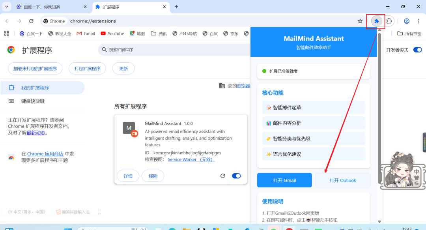Open the Gmail bookmark
Image resolution: width=426 pixels, height=230 pixels.
(x=86, y=34)
